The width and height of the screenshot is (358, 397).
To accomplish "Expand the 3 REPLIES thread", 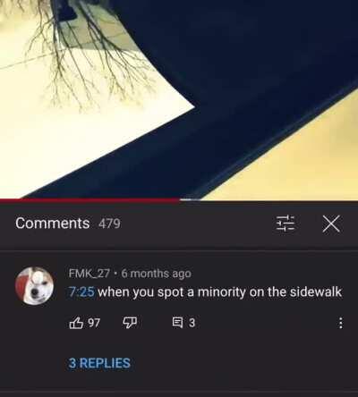I will coord(99,363).
